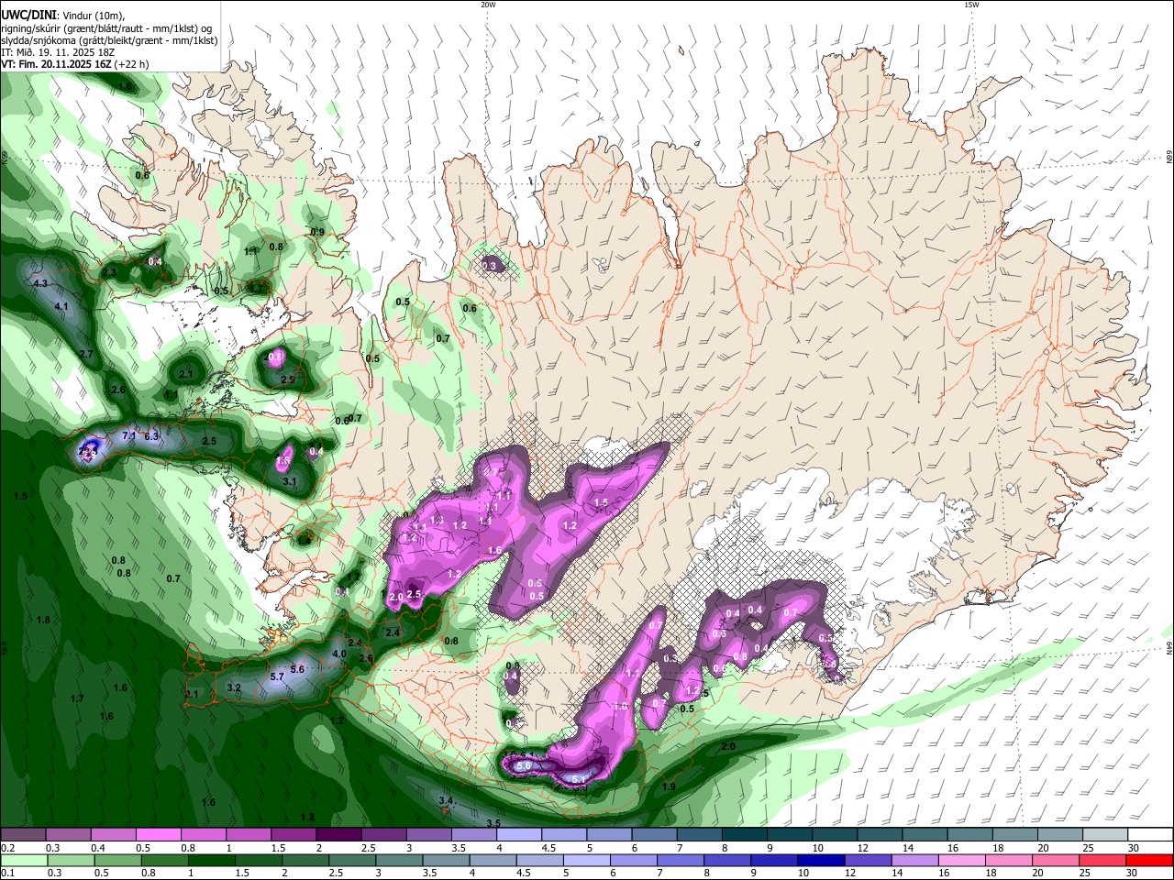Click the header line 'rigning/skúrir (grænt/blátt/rautt - mm/1klst) og'
This screenshot has width=1174, height=880.
pyautogui.click(x=107, y=27)
